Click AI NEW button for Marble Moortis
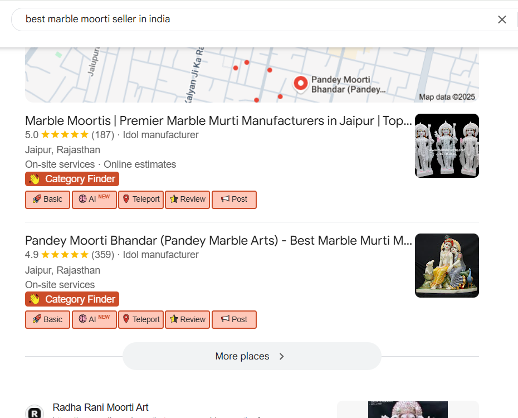 point(94,200)
